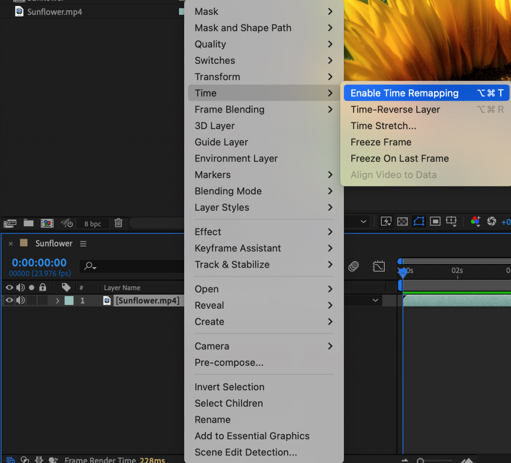Click the New Folder icon in Project panel
Screen dimensions: 511x463
(27, 223)
